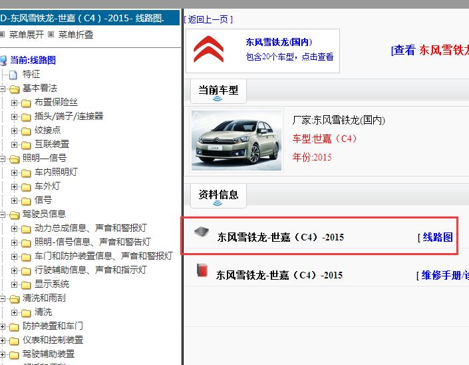Open the 资料信息 tab

tap(218, 196)
